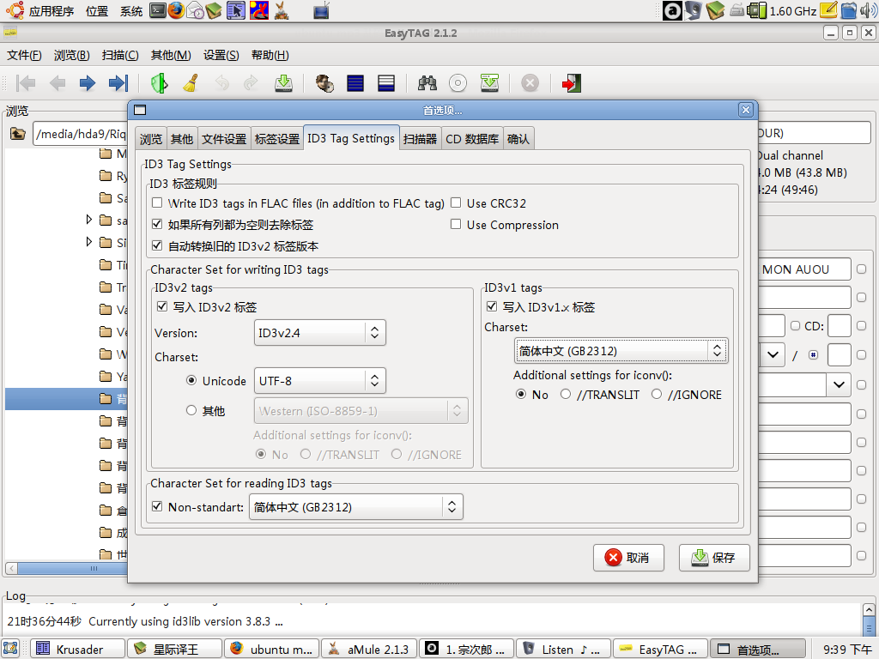879x659 pixels.
Task: Click the Log panel scroll up arrow
Action: pos(869,610)
